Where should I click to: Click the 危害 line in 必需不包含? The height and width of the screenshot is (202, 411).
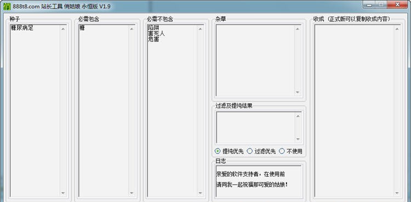[x=153, y=39]
